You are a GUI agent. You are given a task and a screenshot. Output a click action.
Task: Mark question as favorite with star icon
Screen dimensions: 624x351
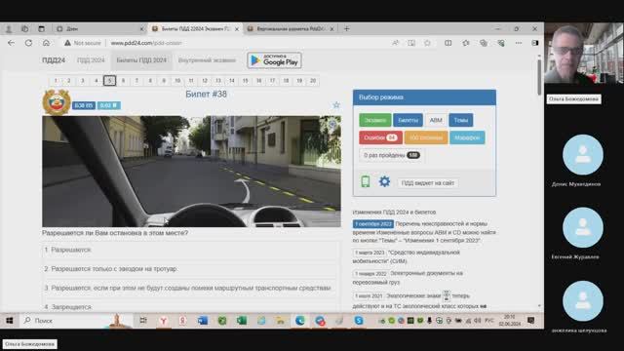tap(336, 105)
